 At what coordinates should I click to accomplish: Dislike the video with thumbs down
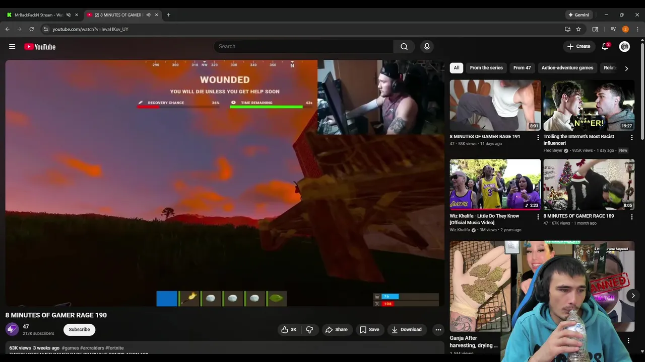(x=309, y=330)
